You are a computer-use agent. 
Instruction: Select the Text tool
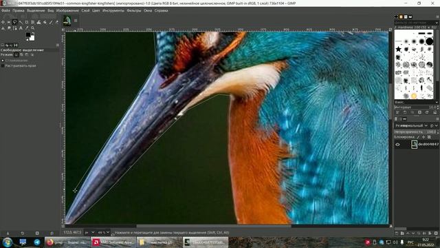(x=21, y=28)
